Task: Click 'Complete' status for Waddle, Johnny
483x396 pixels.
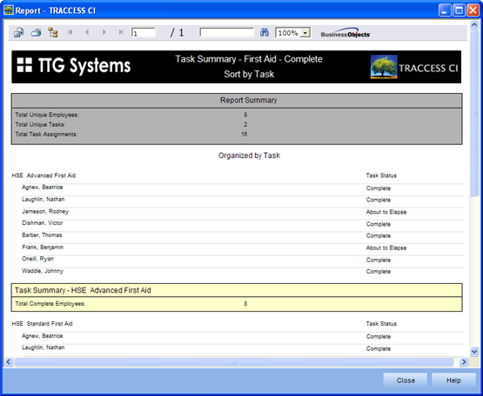Action: pos(379,272)
